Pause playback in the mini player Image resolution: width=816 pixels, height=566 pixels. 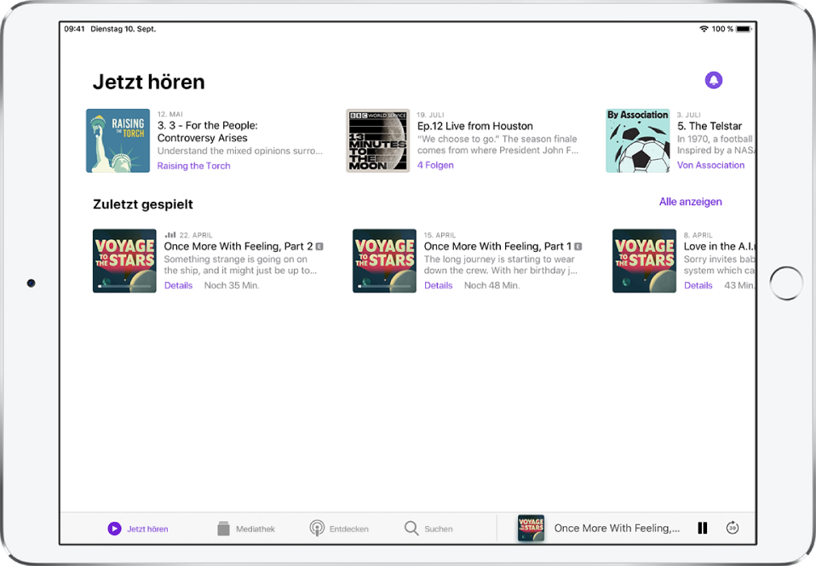pyautogui.click(x=703, y=529)
